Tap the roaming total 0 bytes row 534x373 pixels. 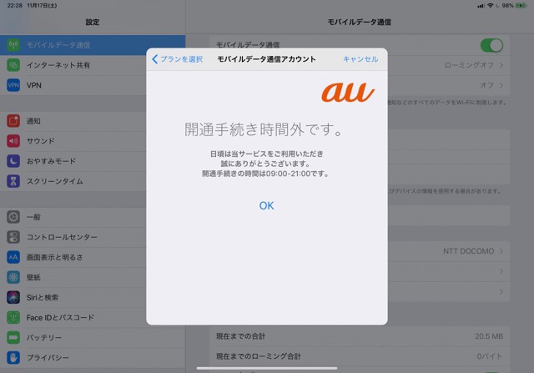(x=360, y=356)
